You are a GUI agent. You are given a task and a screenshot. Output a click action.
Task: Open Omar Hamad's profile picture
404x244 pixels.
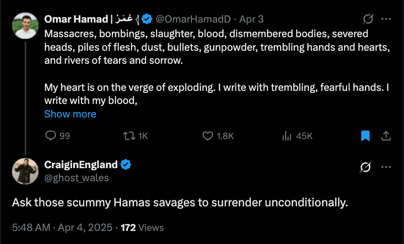point(25,25)
